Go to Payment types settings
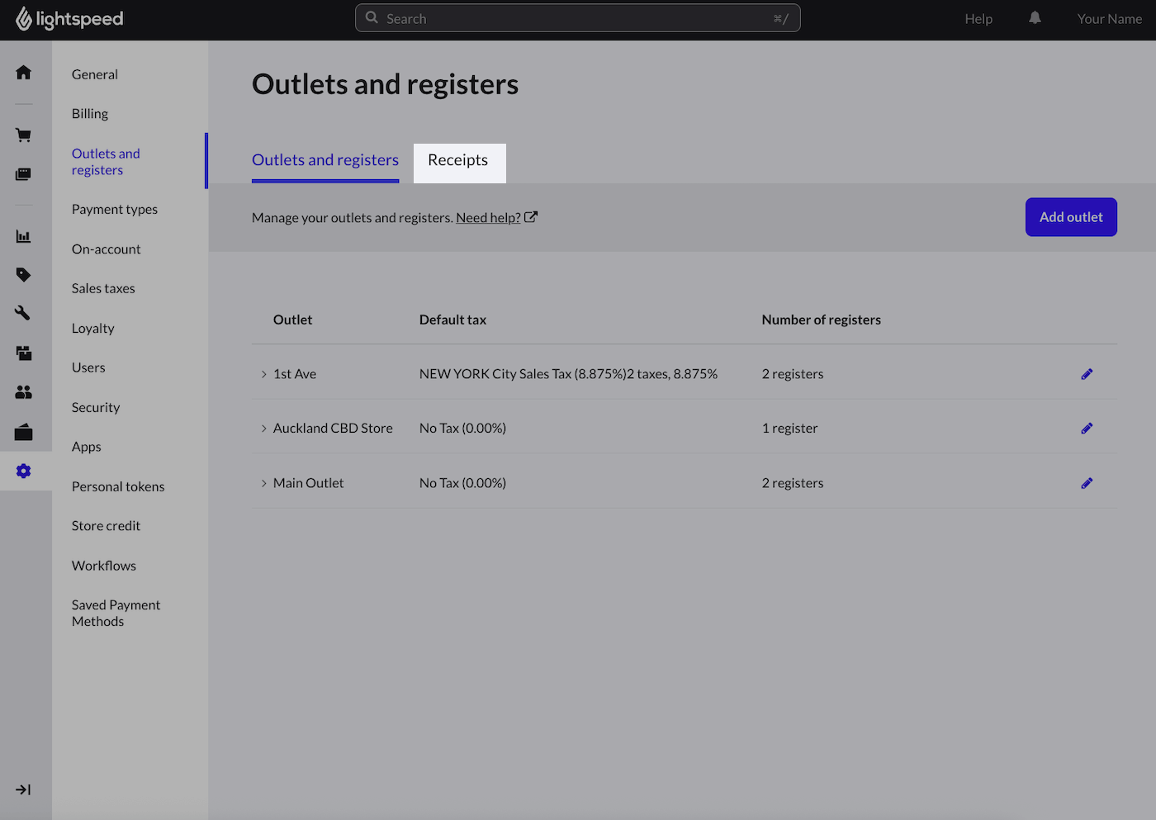The width and height of the screenshot is (1156, 820). pos(115,210)
